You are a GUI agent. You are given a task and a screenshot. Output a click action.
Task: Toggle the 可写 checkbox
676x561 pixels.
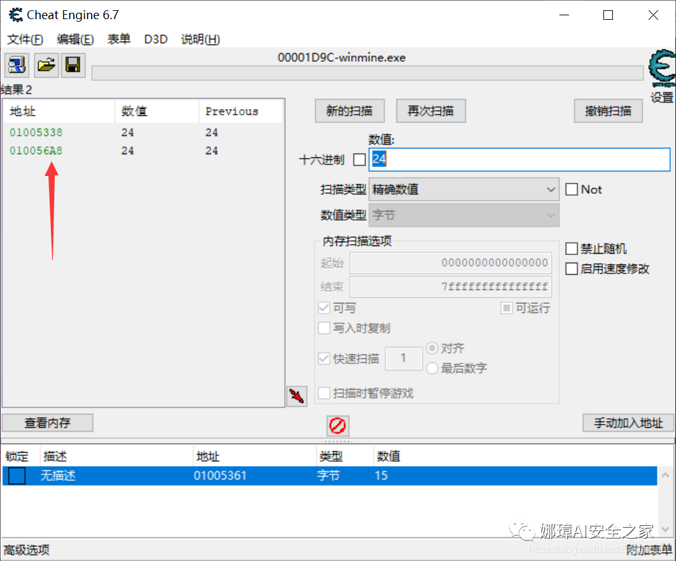coord(324,308)
